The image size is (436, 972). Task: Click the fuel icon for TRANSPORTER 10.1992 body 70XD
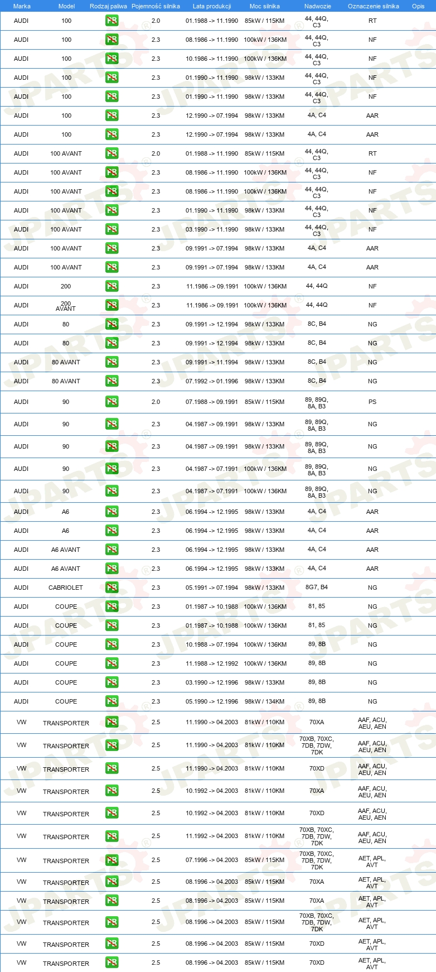pos(112,814)
